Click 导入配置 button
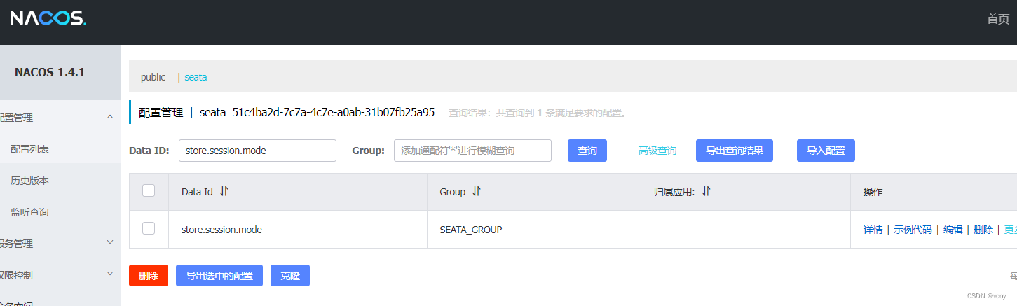 826,151
